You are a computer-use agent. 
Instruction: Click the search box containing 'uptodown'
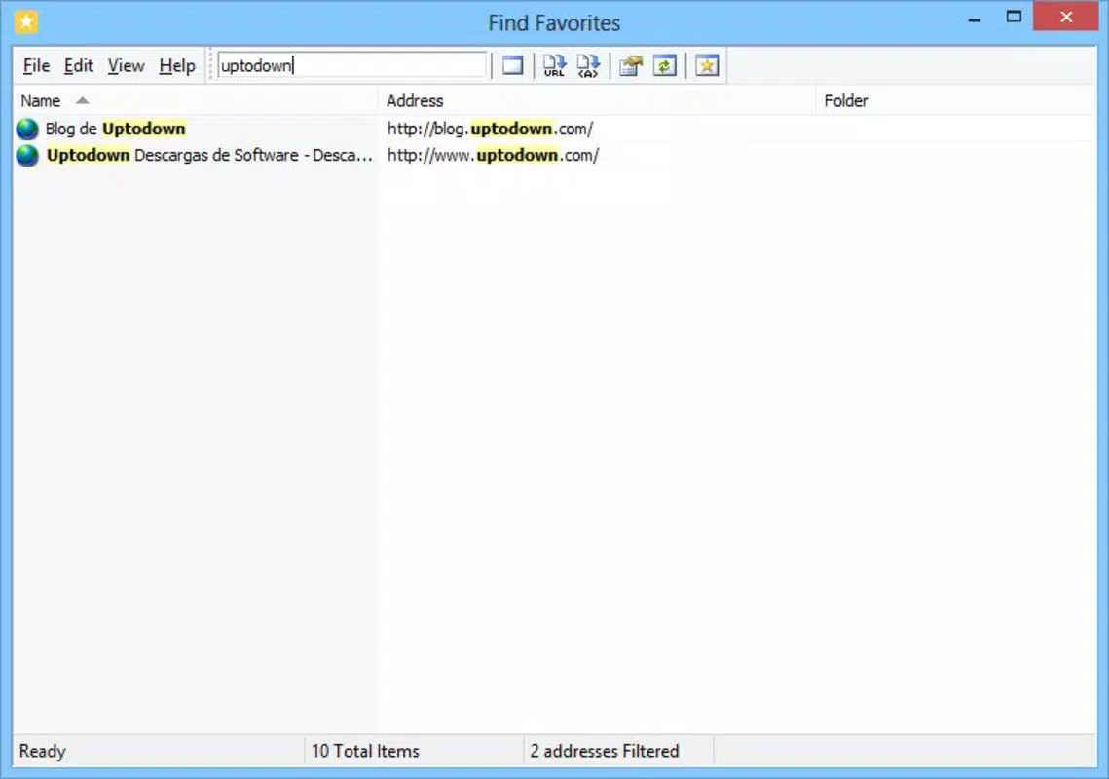[352, 65]
